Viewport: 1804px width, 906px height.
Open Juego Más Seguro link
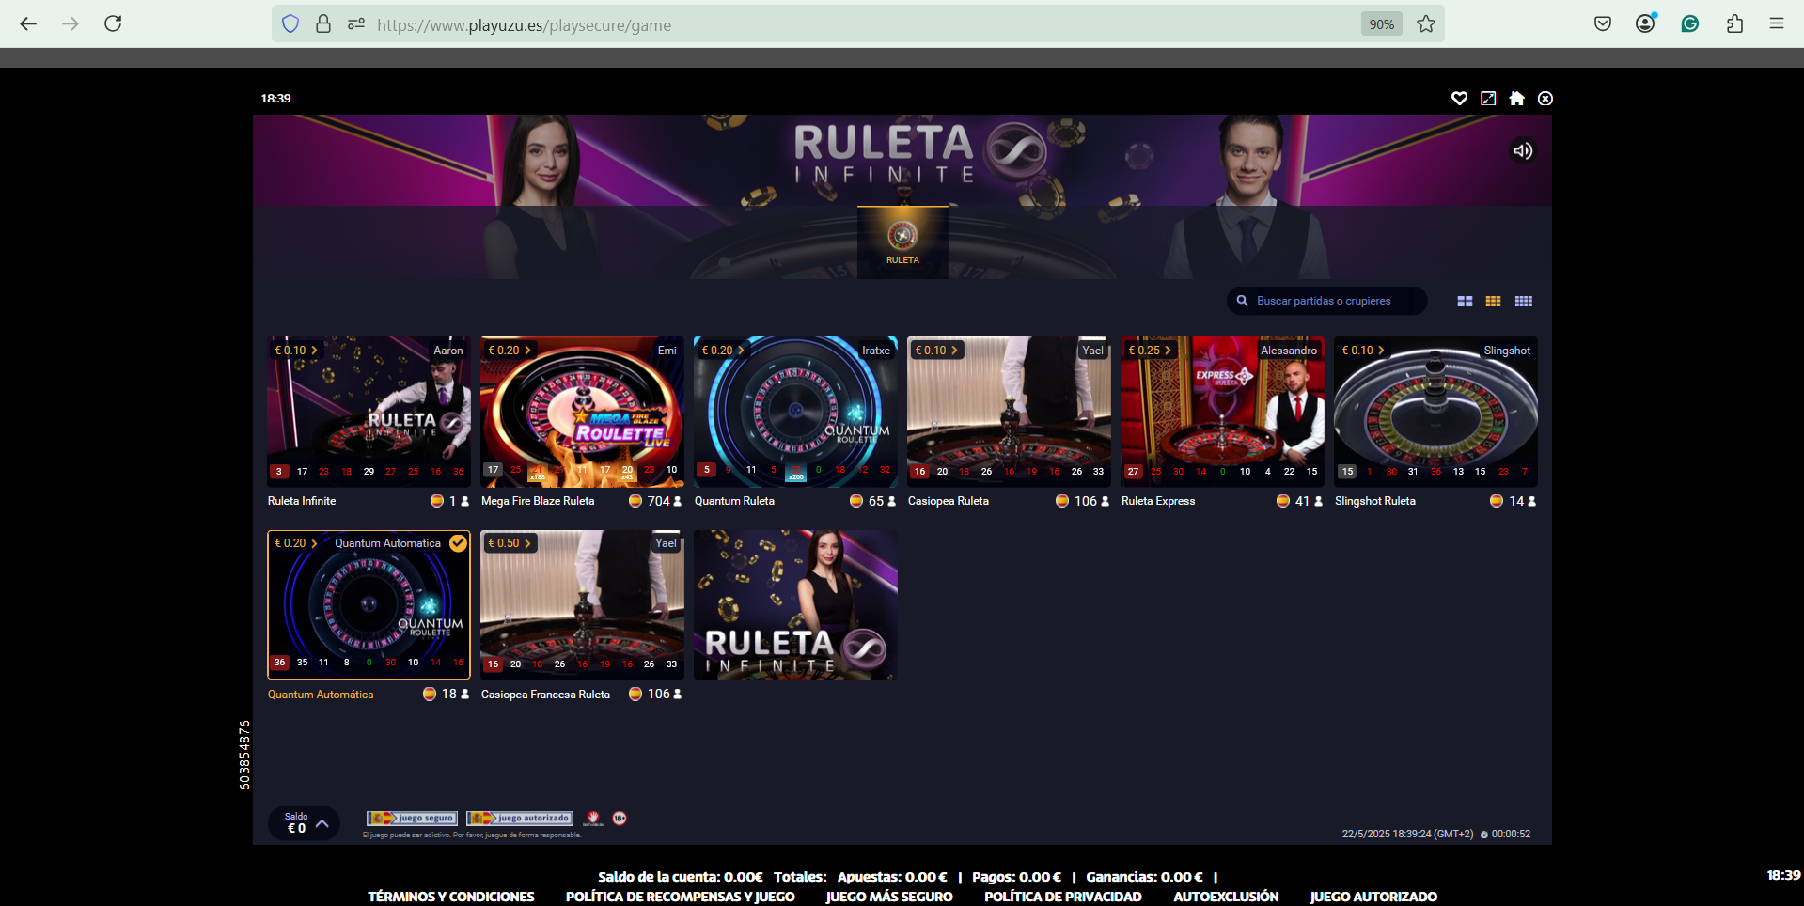[889, 897]
